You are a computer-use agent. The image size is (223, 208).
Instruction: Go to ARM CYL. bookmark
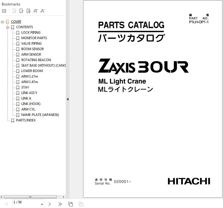coord(28,109)
